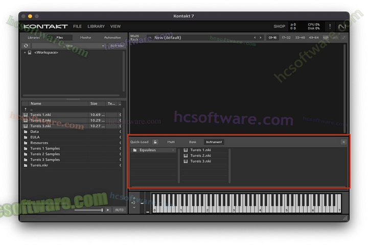
Task: Expand the Equuleus folder in Quick-Load
Action: tap(153, 150)
